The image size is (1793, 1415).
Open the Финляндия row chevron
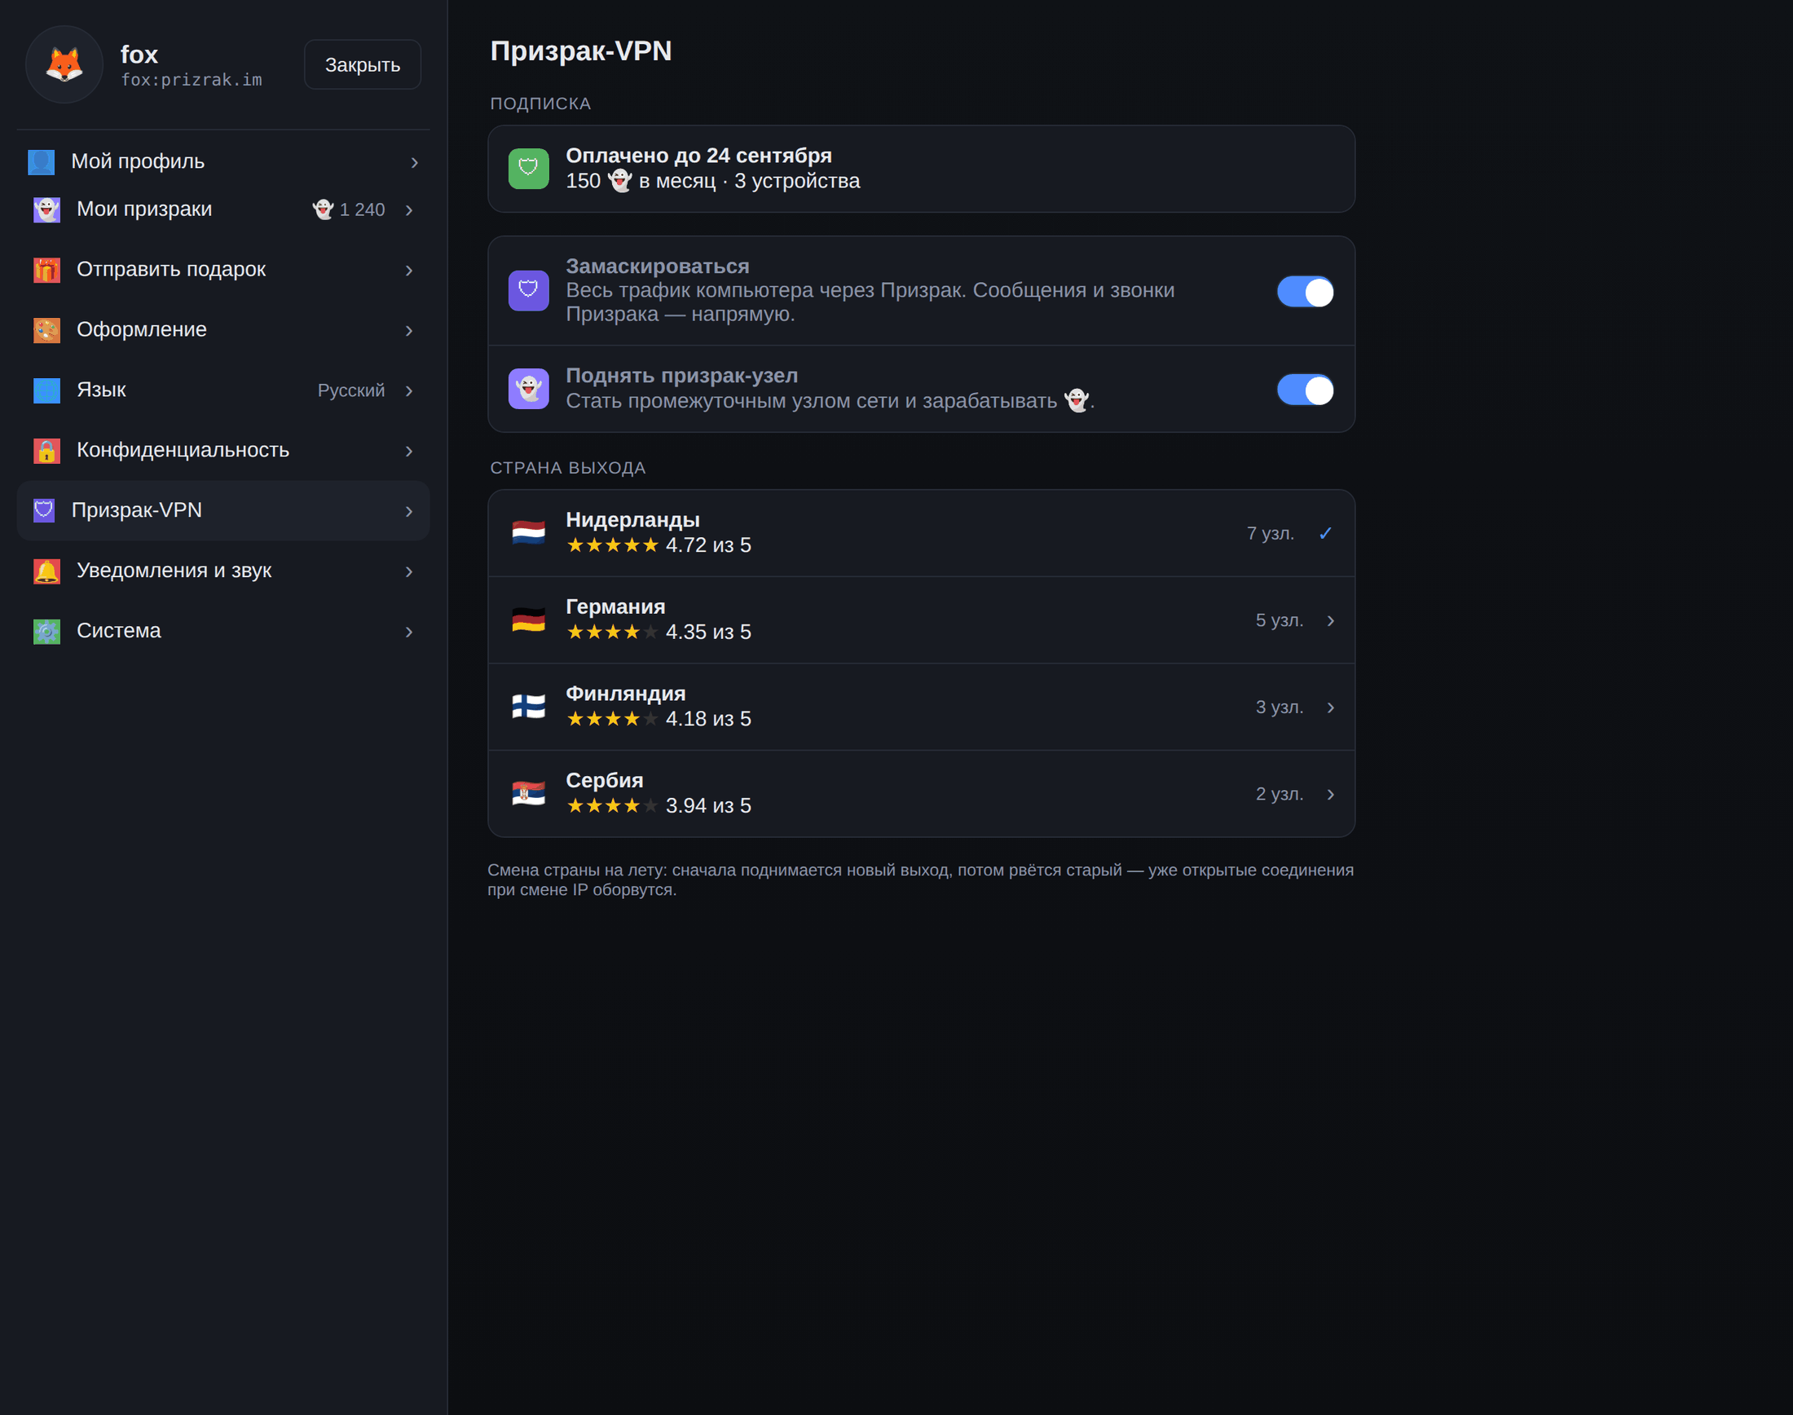pyautogui.click(x=1330, y=707)
